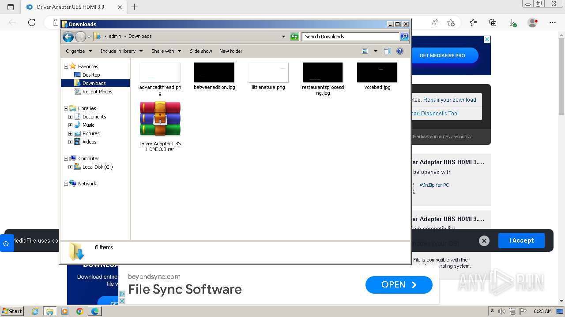Open the view options dropdown arrow
The image size is (565, 317).
tap(376, 51)
